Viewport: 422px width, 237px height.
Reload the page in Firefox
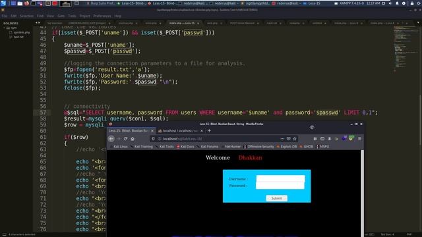pyautogui.click(x=125, y=139)
